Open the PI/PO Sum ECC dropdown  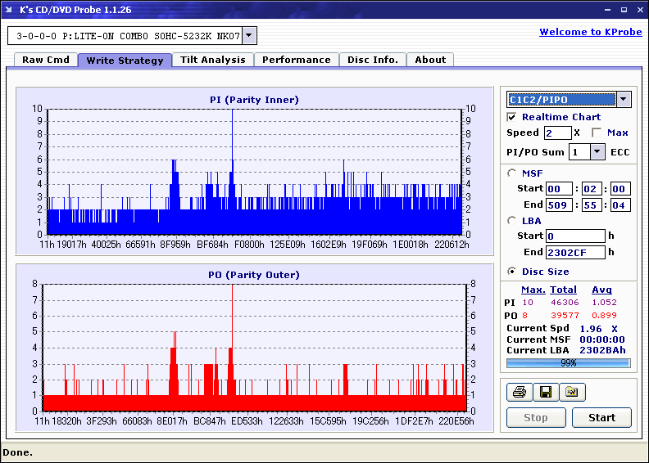(597, 151)
